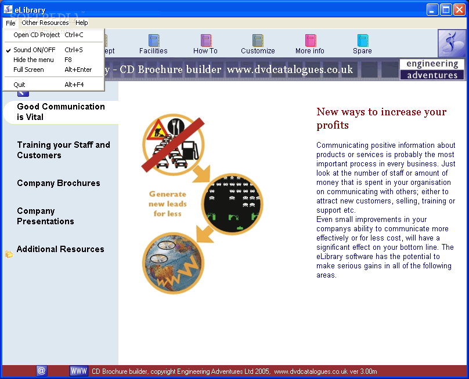Viewport: 469px width, 379px height.
Task: Click the copyright text in status bar
Action: pyautogui.click(x=234, y=371)
